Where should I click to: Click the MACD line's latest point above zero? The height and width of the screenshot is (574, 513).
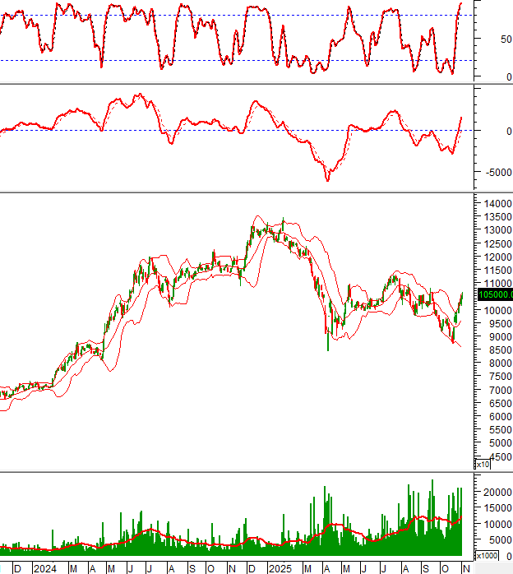click(x=461, y=118)
